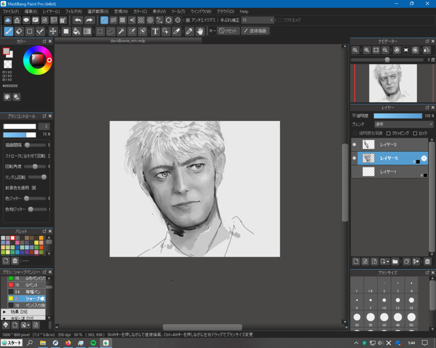Hide レイヤー3 layer visibility
This screenshot has height=348, width=436.
[354, 145]
